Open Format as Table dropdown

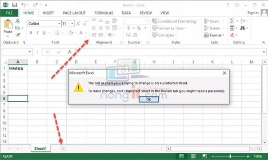tap(169, 28)
